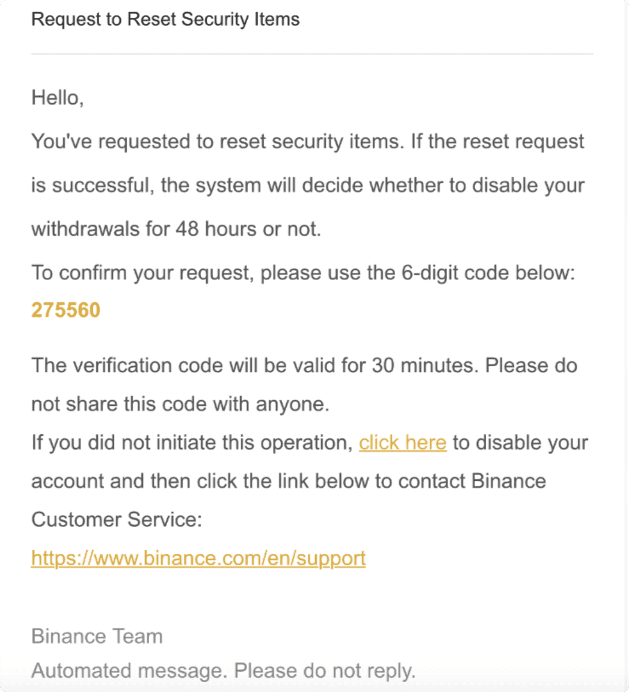Open the "click here" link
The height and width of the screenshot is (692, 629).
click(x=403, y=443)
